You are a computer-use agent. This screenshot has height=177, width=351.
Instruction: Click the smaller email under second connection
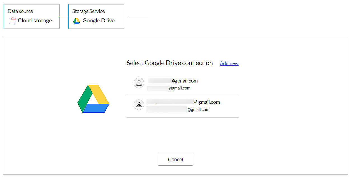[178, 110]
